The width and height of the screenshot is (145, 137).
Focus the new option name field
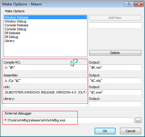pos(115,25)
